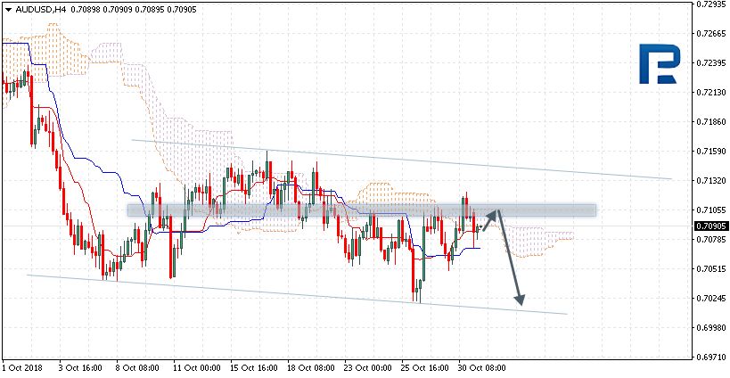Click the 8 Oct 08:00 time label
Image resolution: width=730 pixels, height=378 pixels.
(137, 368)
